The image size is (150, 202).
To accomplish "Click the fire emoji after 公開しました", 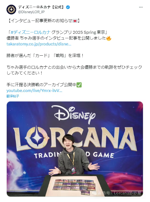I will tap(109, 38).
